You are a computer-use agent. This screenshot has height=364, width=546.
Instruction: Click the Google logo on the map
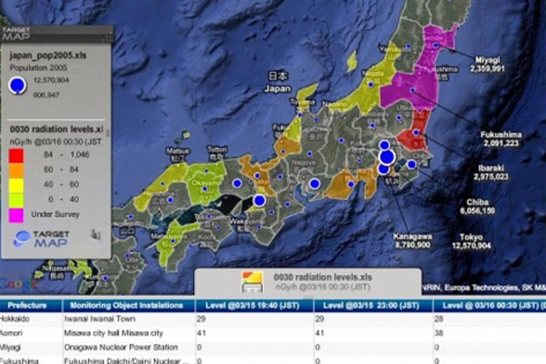(x=18, y=283)
